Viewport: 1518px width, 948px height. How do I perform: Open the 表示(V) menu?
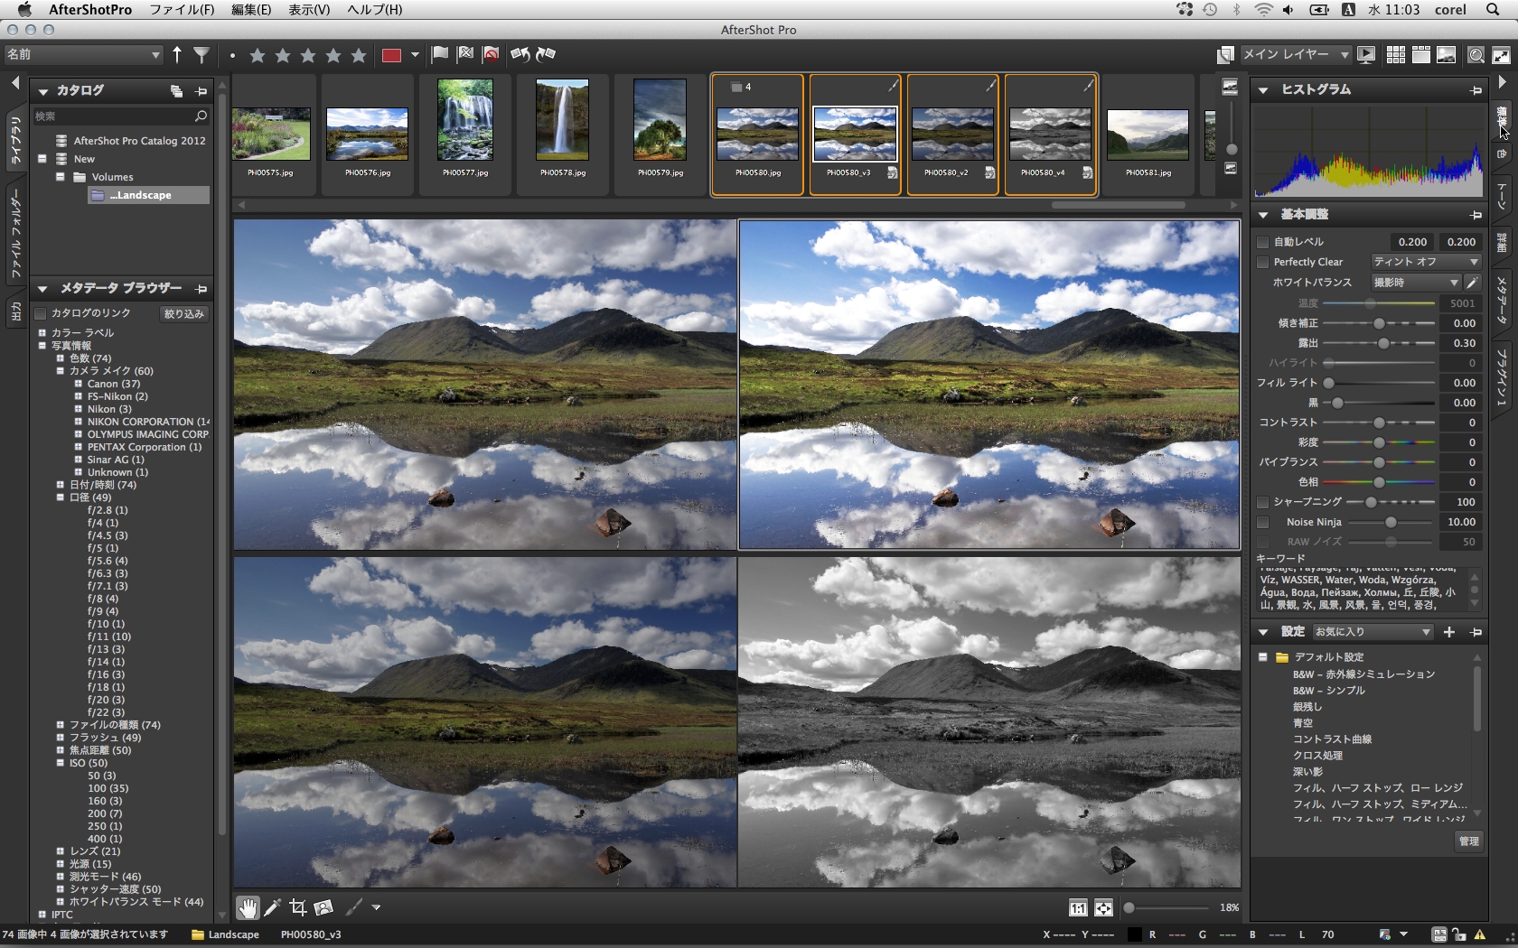(309, 10)
